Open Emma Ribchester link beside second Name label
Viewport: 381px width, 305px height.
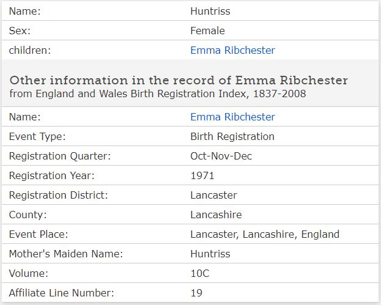tap(232, 117)
